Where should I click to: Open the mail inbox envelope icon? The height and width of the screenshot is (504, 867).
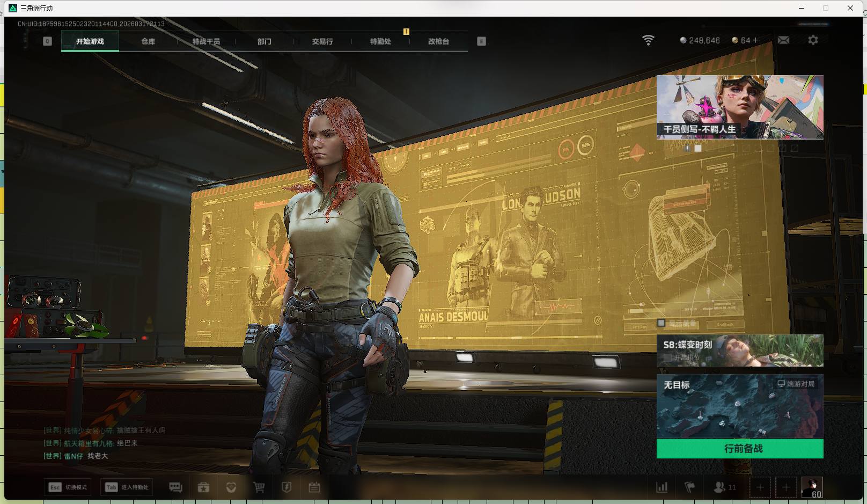(783, 40)
